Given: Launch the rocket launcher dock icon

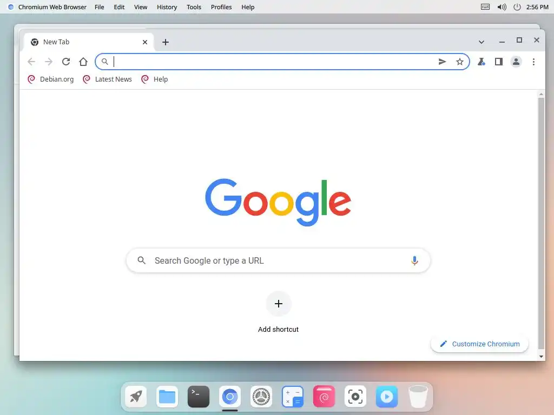Looking at the screenshot, I should tap(136, 397).
